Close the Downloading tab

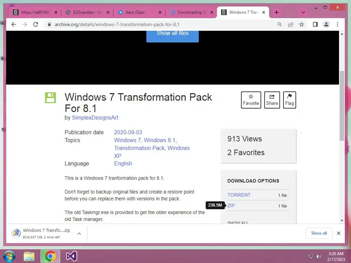212,12
